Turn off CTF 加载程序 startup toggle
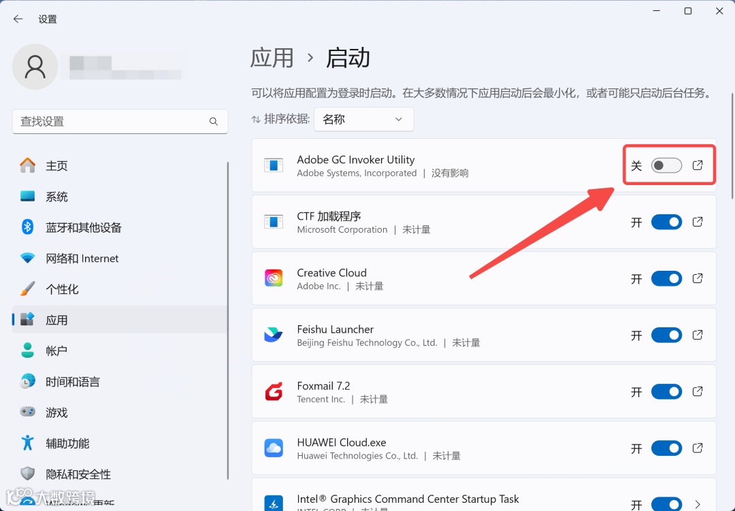Screen dimensions: 735x511 666,222
